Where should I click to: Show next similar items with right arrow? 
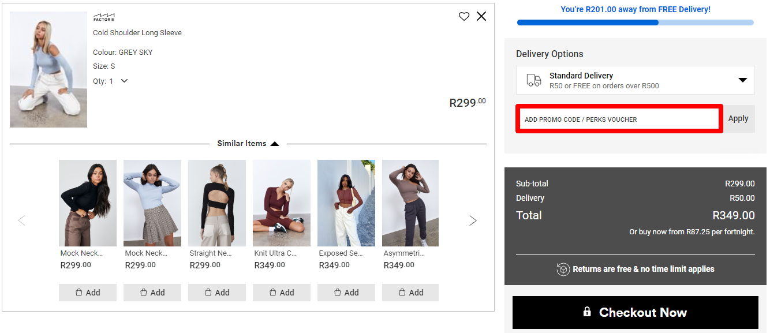(473, 220)
